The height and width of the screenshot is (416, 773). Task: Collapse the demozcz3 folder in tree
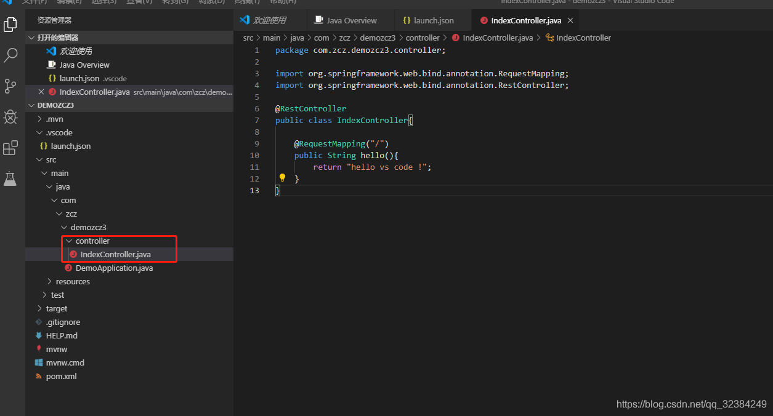click(x=129, y=227)
